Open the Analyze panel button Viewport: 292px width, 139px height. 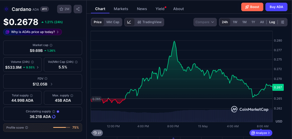pyautogui.click(x=261, y=133)
